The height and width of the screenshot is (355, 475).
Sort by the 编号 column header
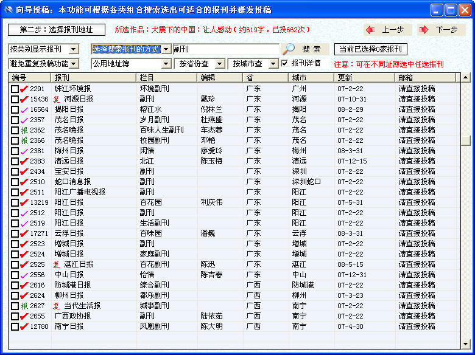(x=30, y=78)
